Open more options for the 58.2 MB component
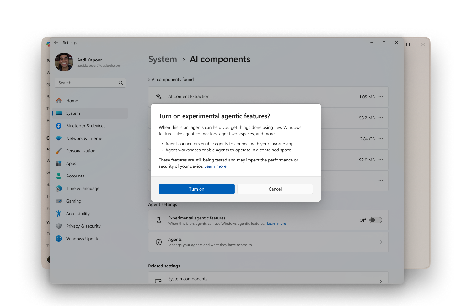Viewport: 472px width, 306px height. click(x=381, y=118)
